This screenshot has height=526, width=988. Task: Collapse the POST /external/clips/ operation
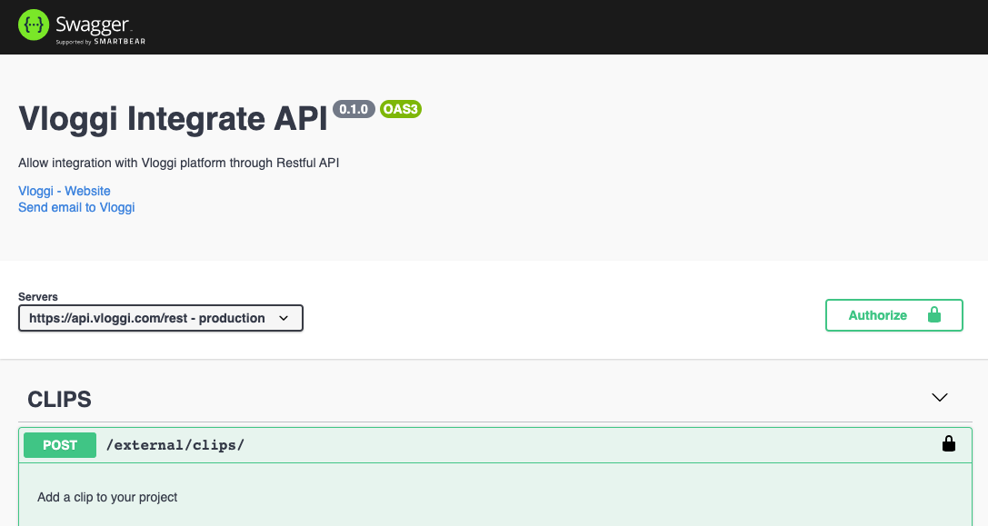[495, 445]
